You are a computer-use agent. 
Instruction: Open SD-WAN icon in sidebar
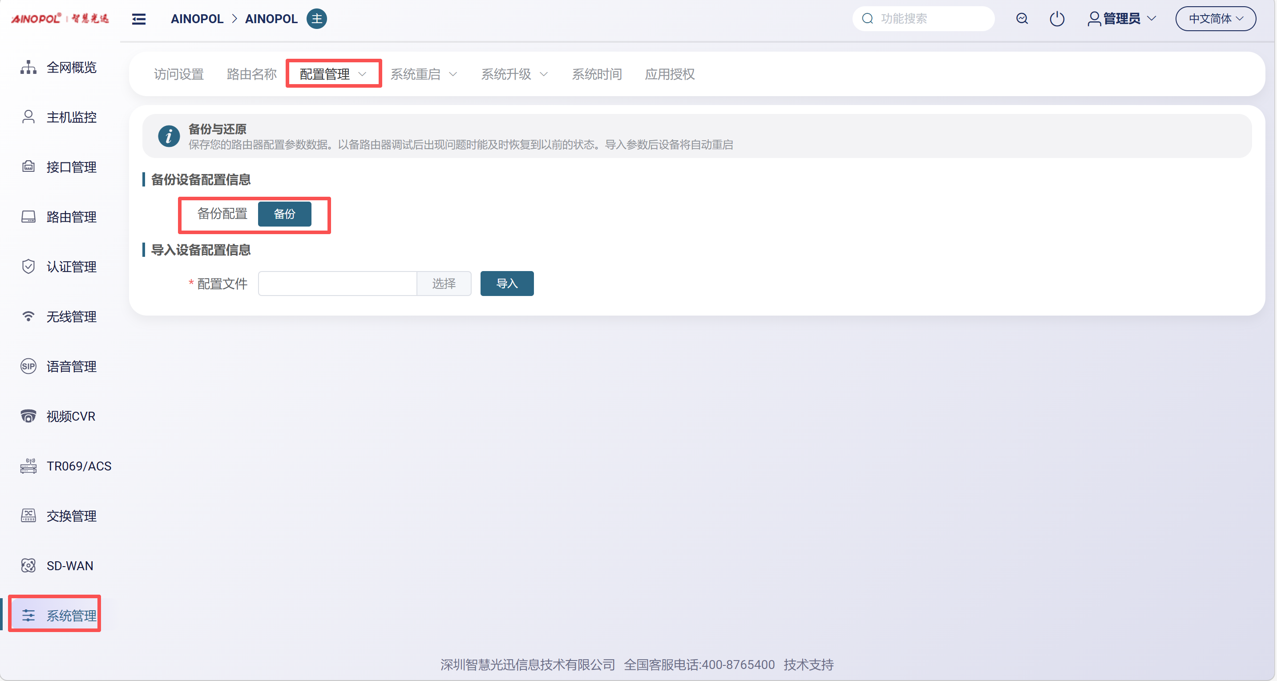pyautogui.click(x=28, y=565)
